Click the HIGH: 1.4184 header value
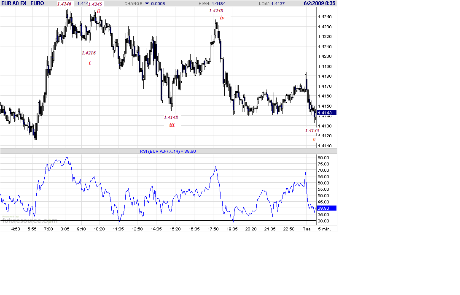The width and height of the screenshot is (460, 295). 212,3
